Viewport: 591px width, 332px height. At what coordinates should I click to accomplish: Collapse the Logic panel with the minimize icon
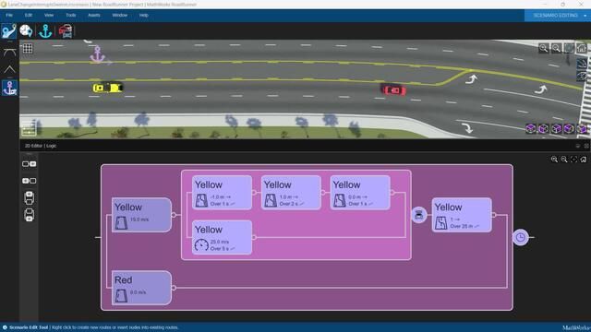578,146
